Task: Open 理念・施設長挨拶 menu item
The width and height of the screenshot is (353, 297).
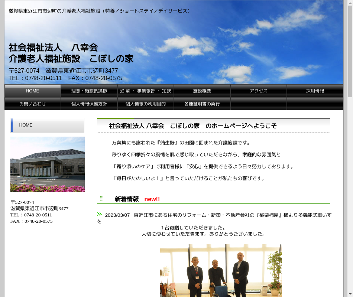Action: tap(89, 91)
